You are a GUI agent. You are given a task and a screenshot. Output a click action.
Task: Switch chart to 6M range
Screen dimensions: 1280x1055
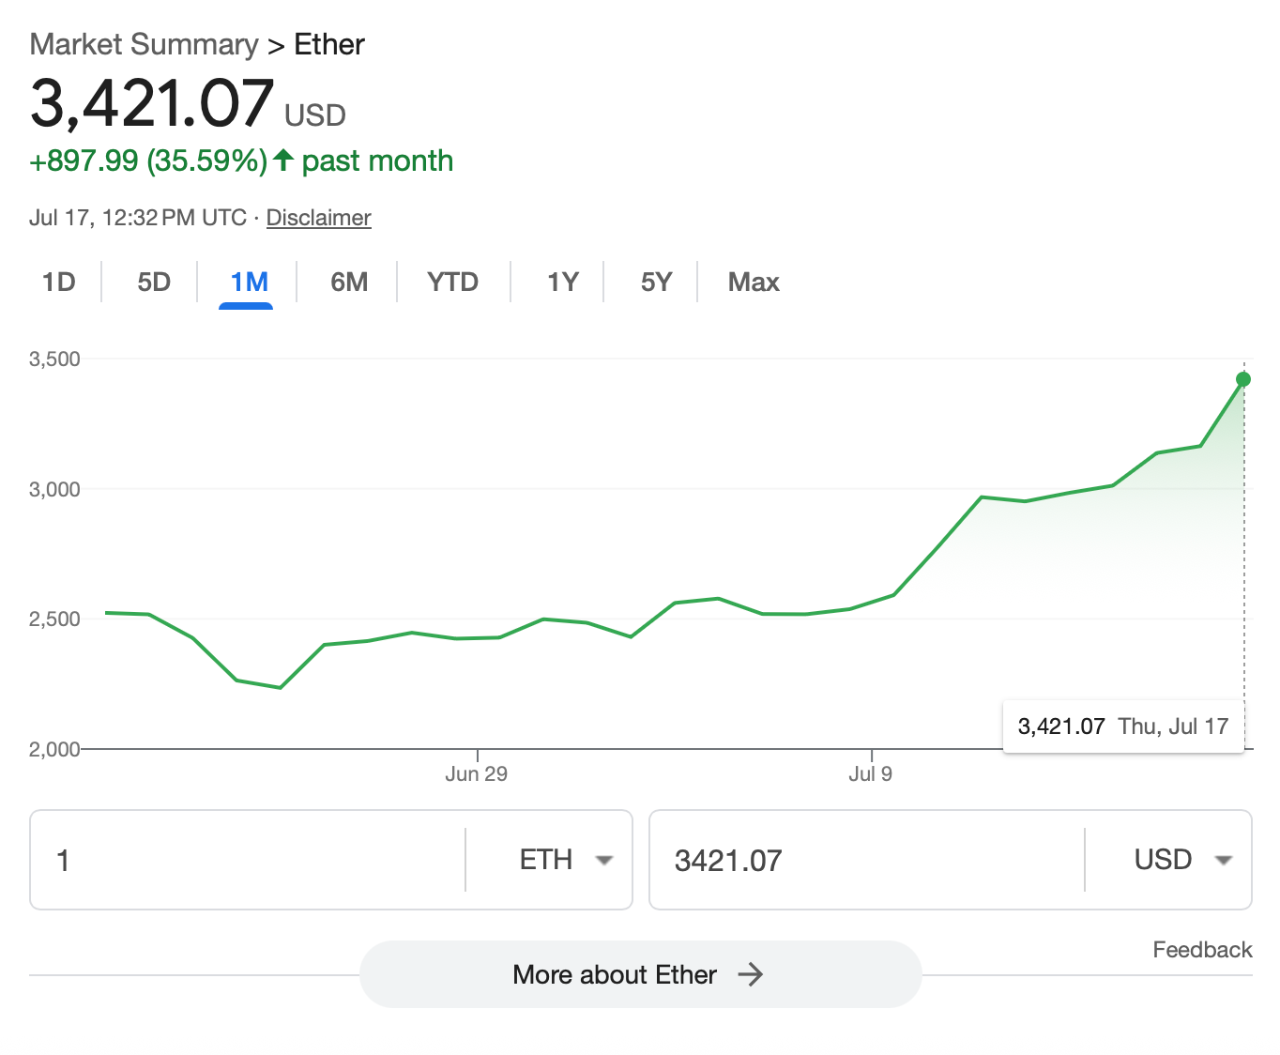pyautogui.click(x=349, y=282)
